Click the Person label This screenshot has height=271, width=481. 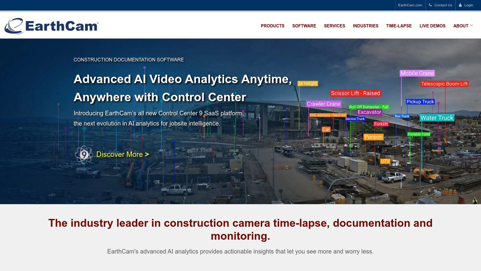coord(373,137)
